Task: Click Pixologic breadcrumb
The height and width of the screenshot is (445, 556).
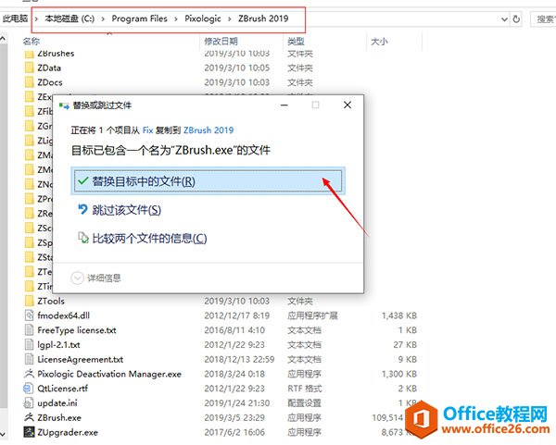Action: (x=202, y=19)
